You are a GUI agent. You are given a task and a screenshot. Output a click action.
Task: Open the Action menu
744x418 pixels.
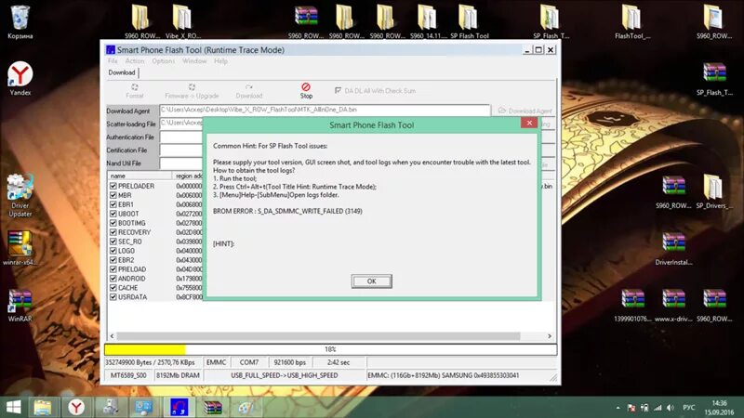[135, 61]
